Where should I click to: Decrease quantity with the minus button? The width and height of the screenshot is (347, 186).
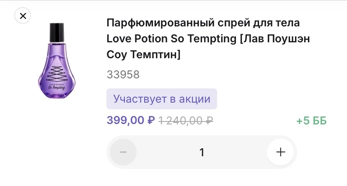tap(123, 152)
